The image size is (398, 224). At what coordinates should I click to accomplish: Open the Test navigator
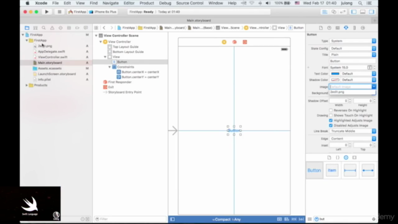[60, 28]
